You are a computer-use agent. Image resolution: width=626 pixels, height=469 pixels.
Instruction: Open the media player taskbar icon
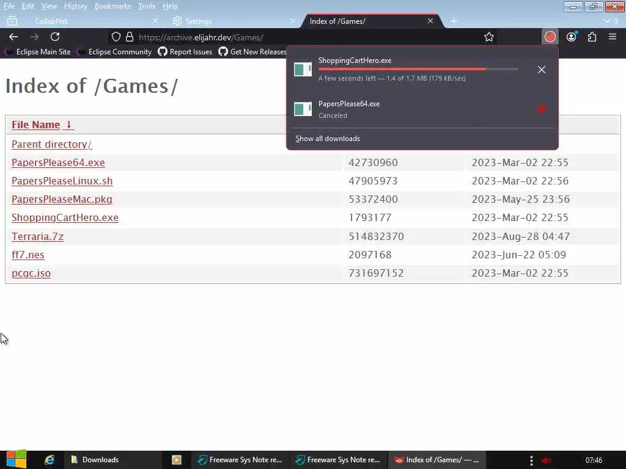[177, 460]
